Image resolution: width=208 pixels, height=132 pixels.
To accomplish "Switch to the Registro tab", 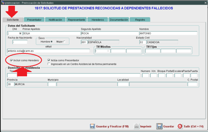I will tap(140, 20).
